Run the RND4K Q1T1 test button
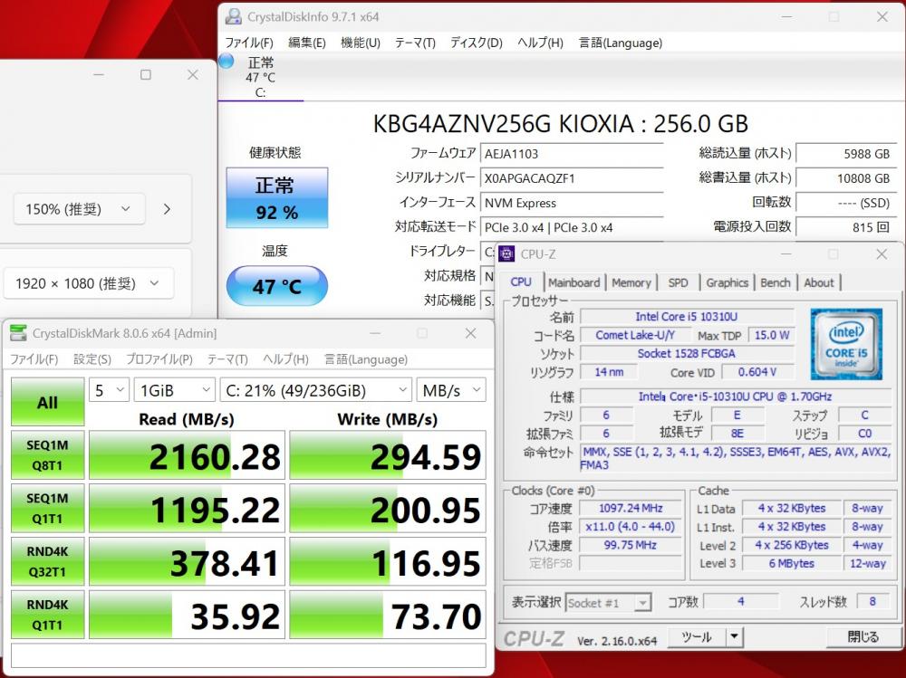 [x=47, y=615]
